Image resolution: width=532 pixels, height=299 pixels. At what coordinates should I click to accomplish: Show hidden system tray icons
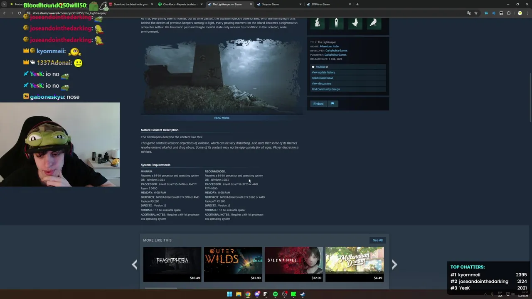(485, 294)
